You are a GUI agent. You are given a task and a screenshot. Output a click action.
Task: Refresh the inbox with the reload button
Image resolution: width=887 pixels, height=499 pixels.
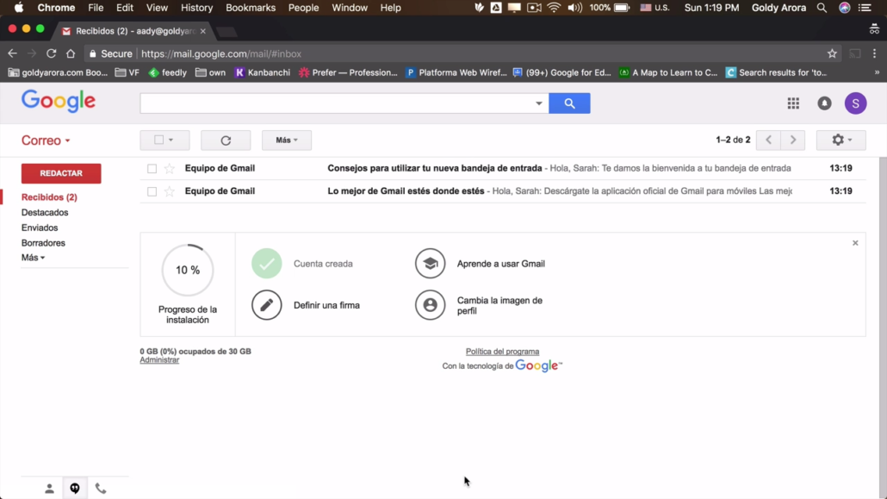coord(226,140)
